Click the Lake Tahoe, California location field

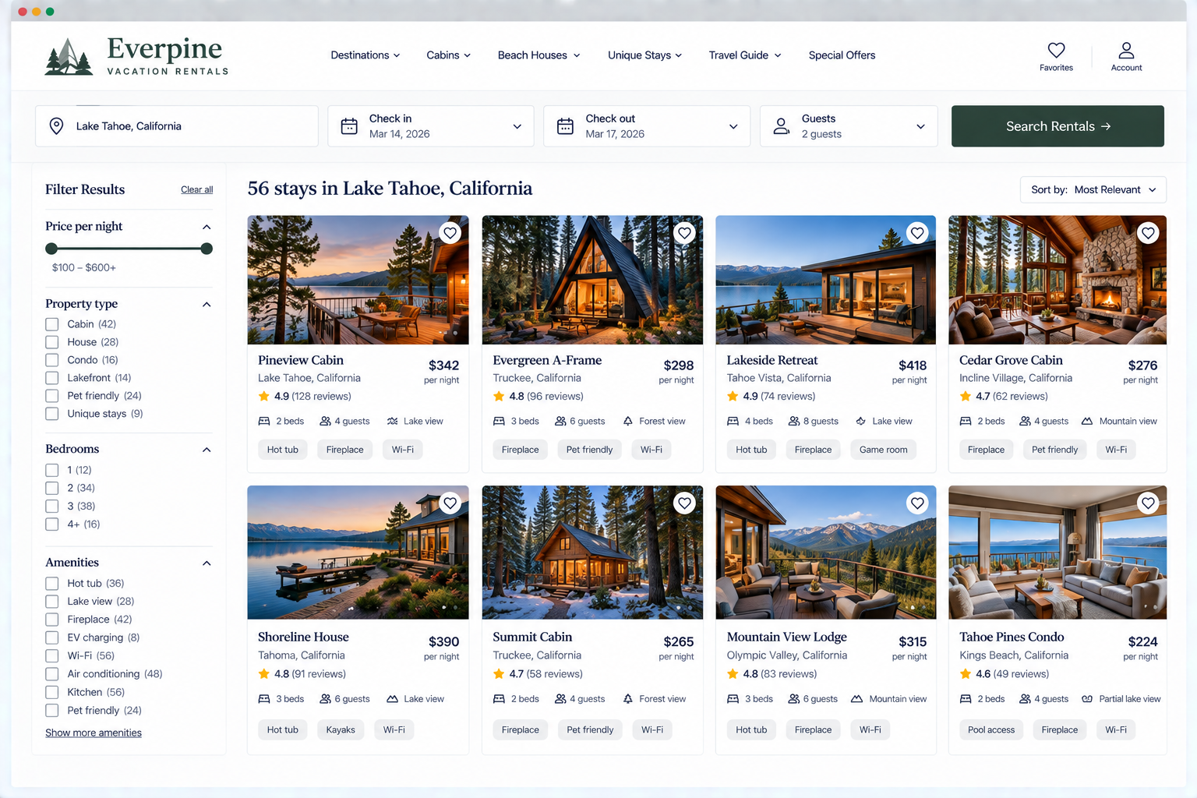pos(177,126)
